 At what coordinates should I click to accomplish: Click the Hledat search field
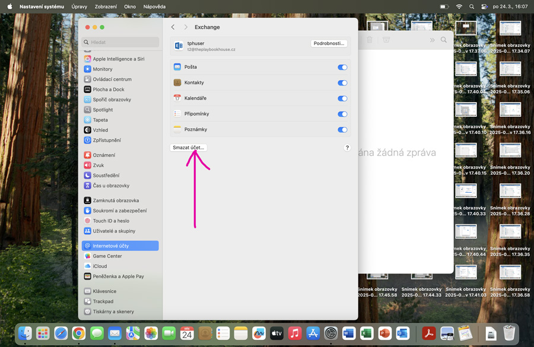(x=120, y=42)
